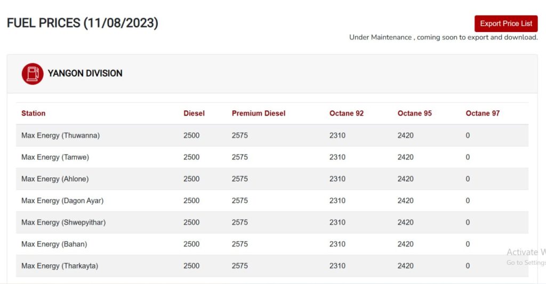Image resolution: width=546 pixels, height=284 pixels.
Task: Click the Max Energy (Tamwe) station name
Action: pos(55,157)
